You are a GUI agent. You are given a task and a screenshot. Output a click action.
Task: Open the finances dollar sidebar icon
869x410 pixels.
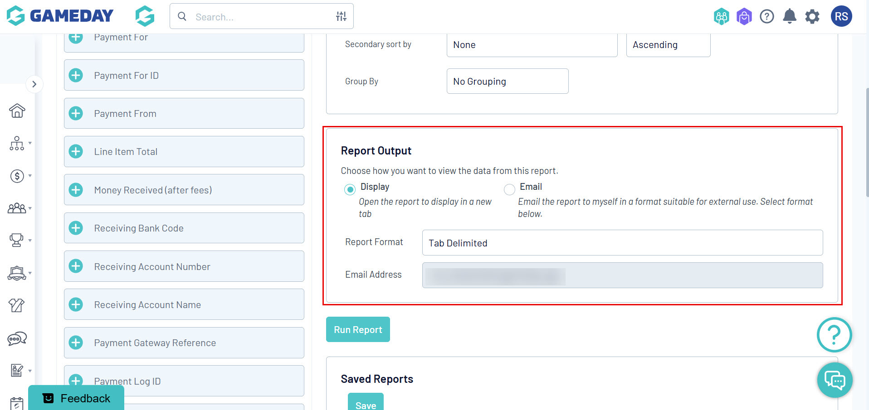(x=17, y=176)
